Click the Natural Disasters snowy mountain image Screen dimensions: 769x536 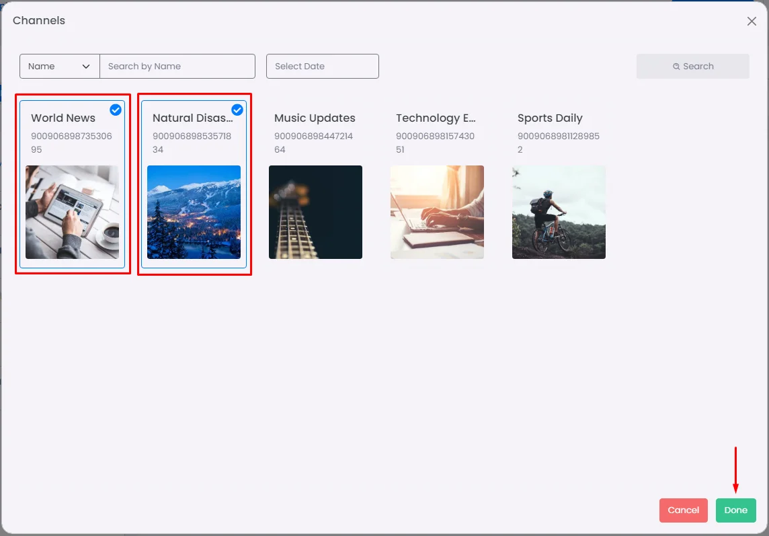click(194, 212)
